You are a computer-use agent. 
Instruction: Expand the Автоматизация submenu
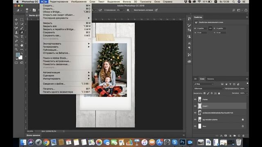65,73
